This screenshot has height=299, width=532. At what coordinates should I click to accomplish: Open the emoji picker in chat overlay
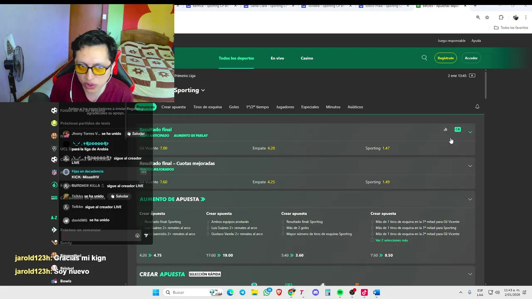click(x=137, y=235)
